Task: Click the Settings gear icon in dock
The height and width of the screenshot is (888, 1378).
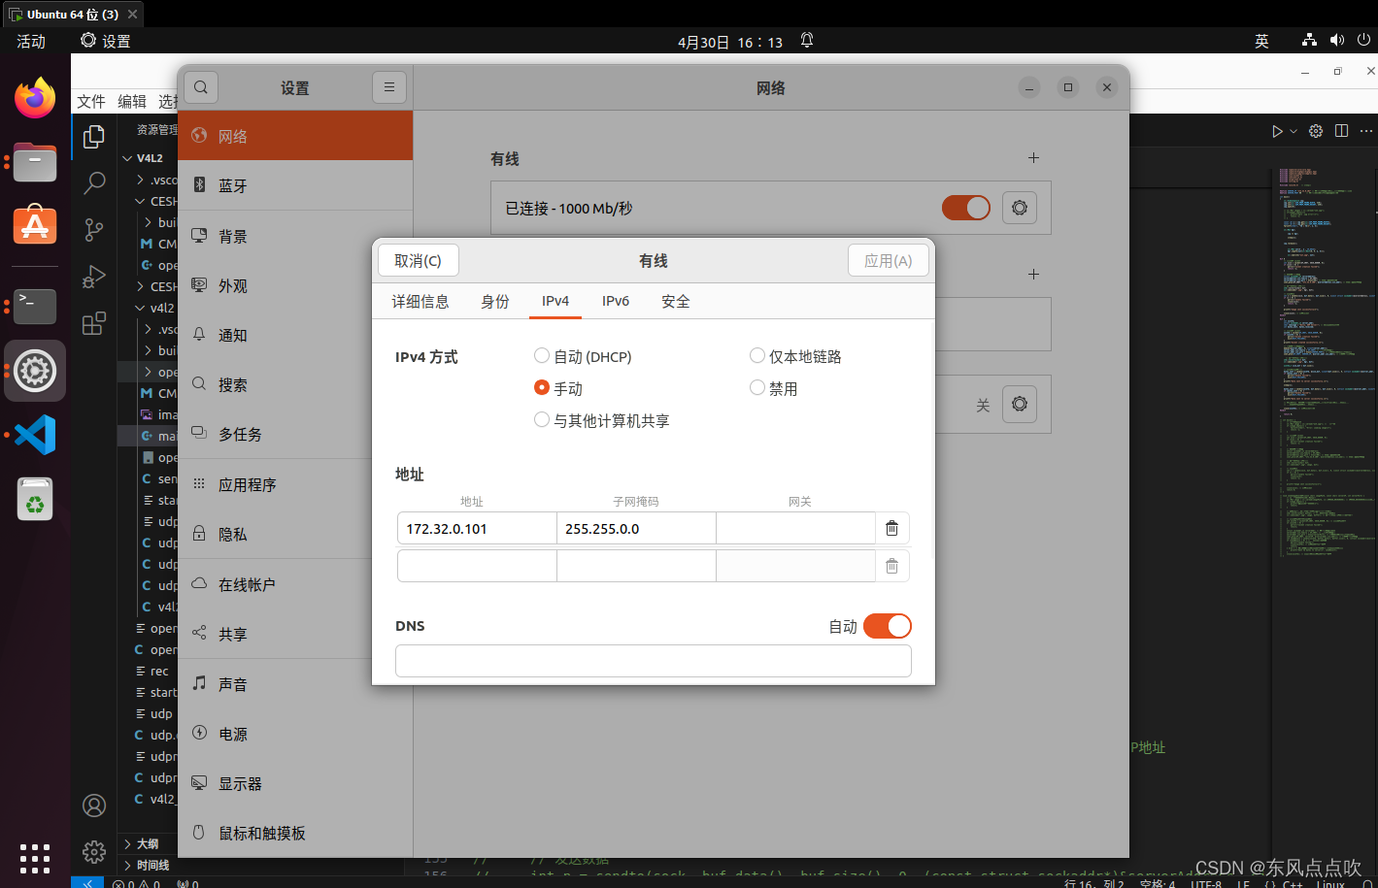Action: click(35, 371)
